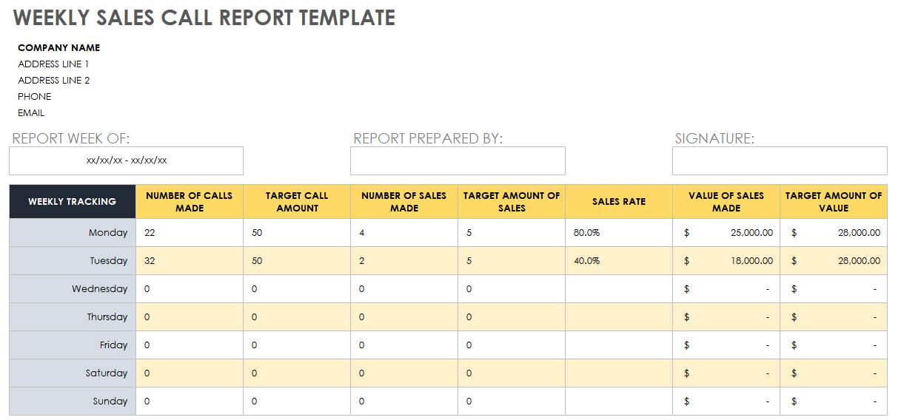Image resolution: width=901 pixels, height=420 pixels.
Task: Select Tuesday's calls made cell showing 32
Action: [x=190, y=261]
